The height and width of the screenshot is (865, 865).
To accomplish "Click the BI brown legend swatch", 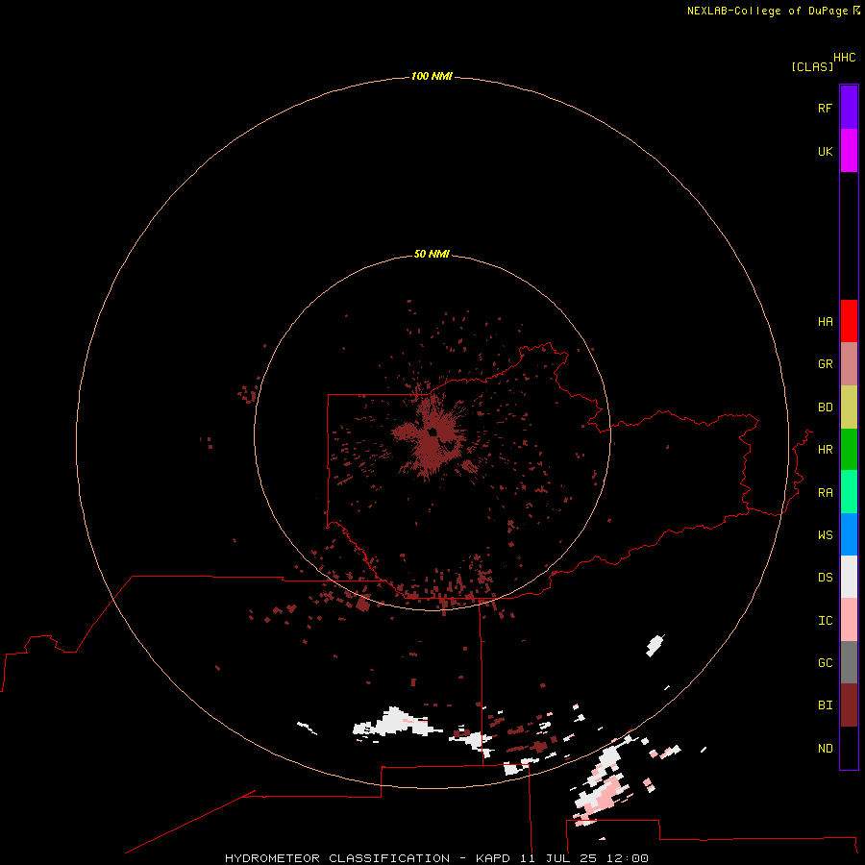I will tap(849, 705).
